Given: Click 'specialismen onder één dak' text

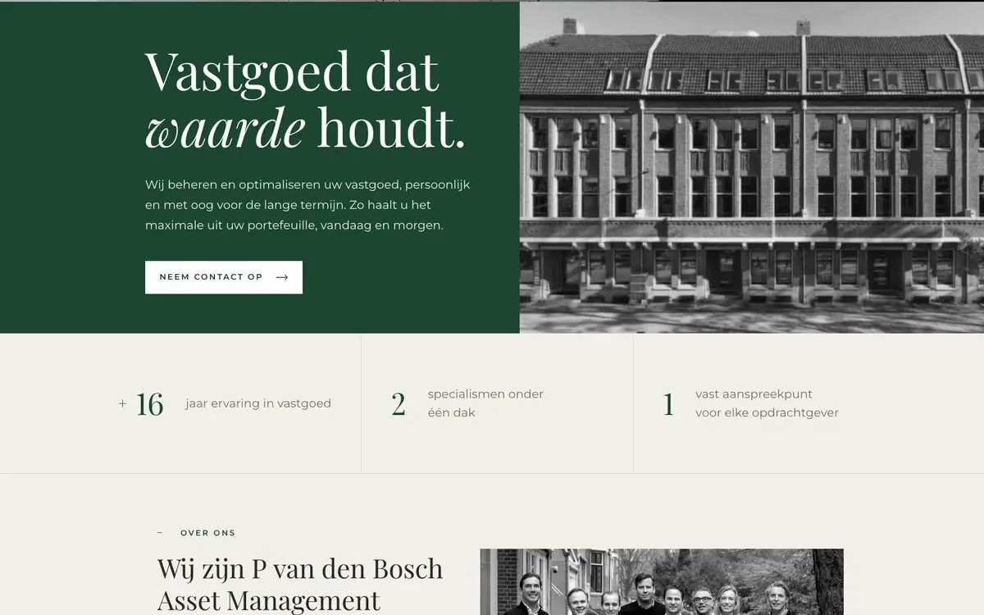Looking at the screenshot, I should click(485, 403).
